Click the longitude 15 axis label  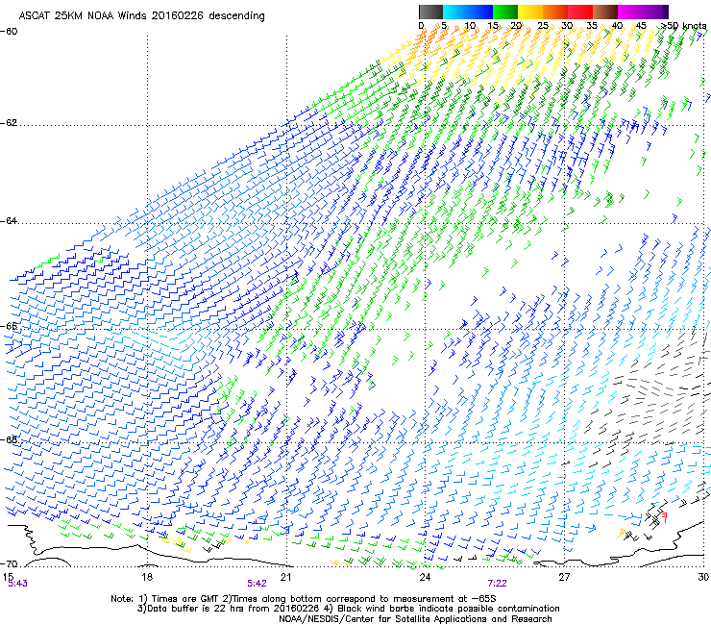click(8, 577)
